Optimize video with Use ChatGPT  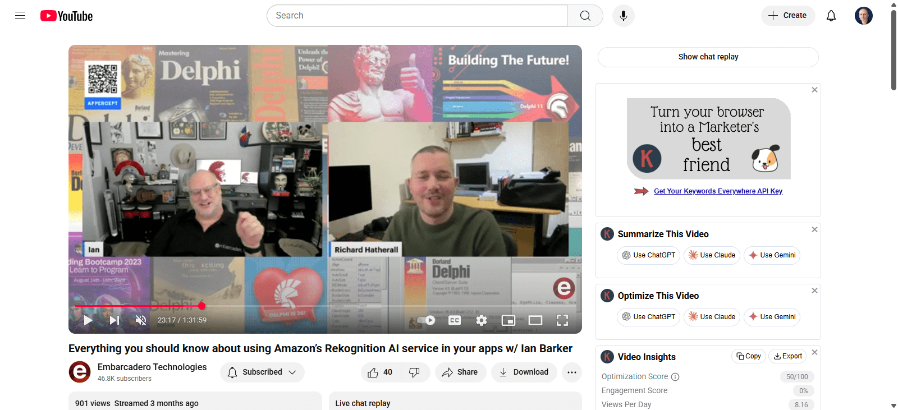coord(649,317)
